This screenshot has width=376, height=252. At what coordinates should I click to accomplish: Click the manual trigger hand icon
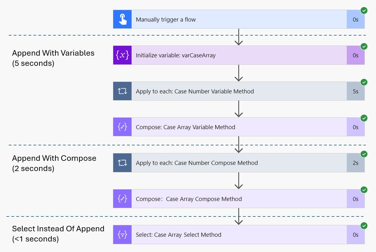pos(122,20)
